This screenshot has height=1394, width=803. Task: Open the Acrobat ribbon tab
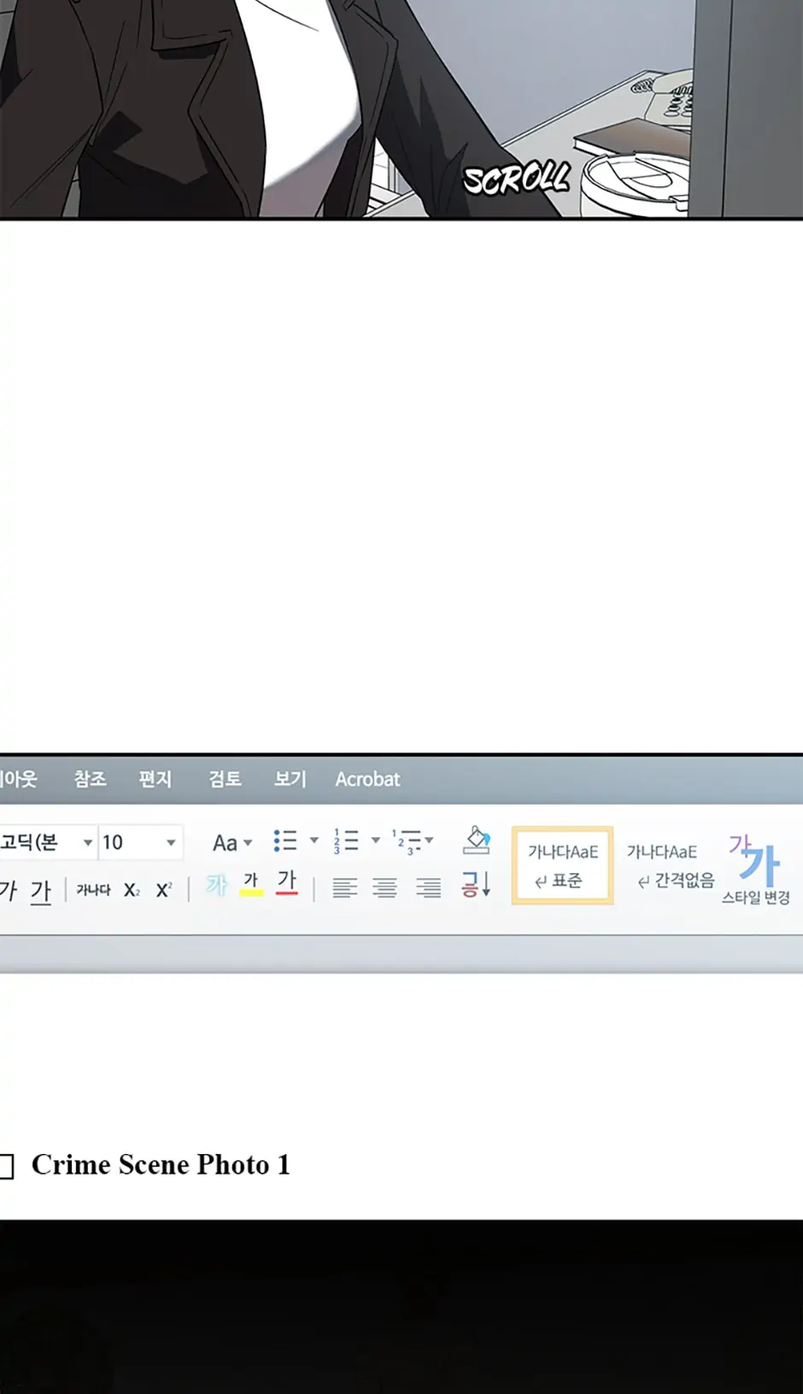tap(367, 779)
